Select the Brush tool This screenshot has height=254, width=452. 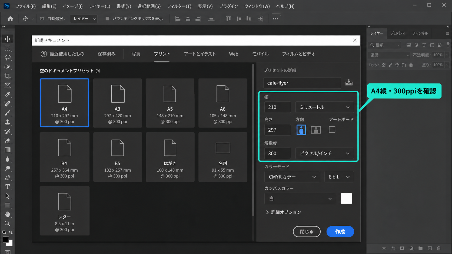pos(8,113)
